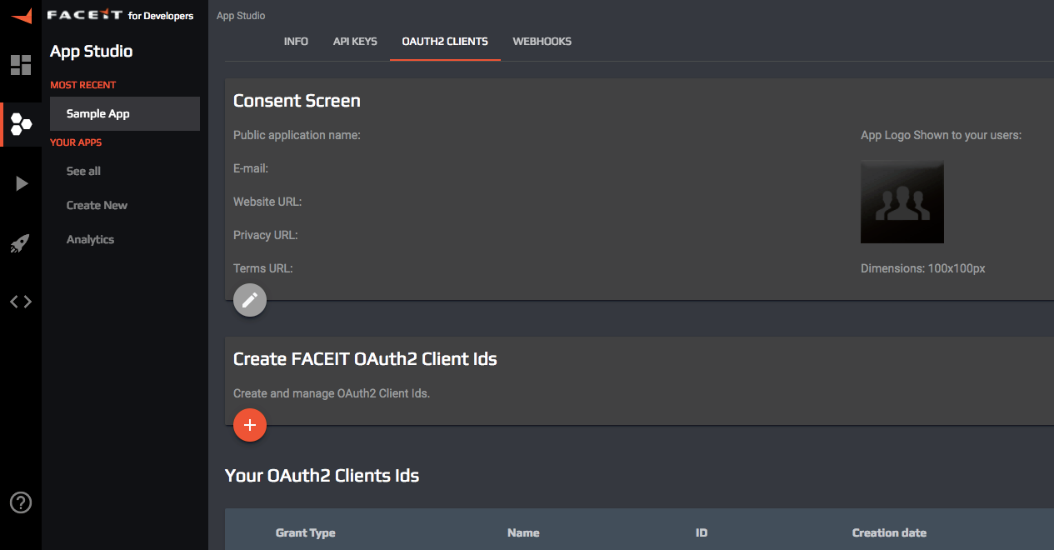The image size is (1054, 550).
Task: Click Consent Screen heading
Action: coord(297,101)
